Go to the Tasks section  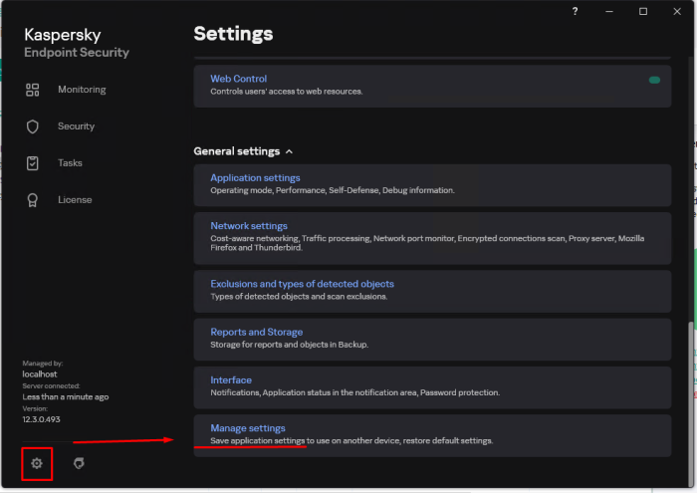pyautogui.click(x=70, y=163)
